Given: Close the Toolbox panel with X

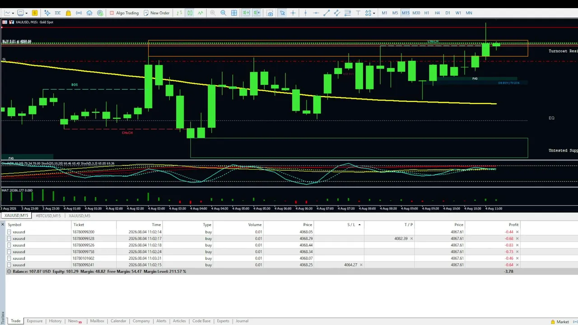Looking at the screenshot, I should click(x=3, y=224).
